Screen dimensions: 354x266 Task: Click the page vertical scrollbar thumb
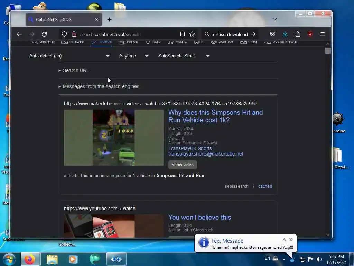click(328, 51)
